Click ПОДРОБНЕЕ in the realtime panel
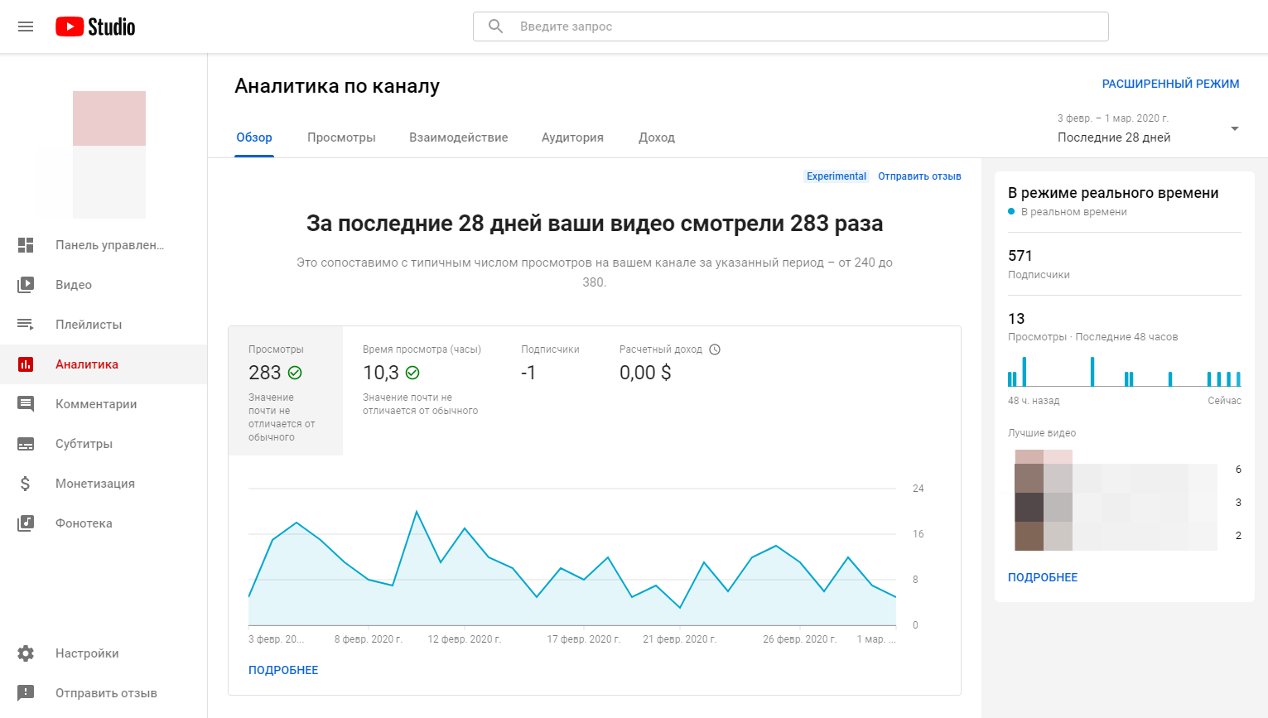 (x=1042, y=577)
